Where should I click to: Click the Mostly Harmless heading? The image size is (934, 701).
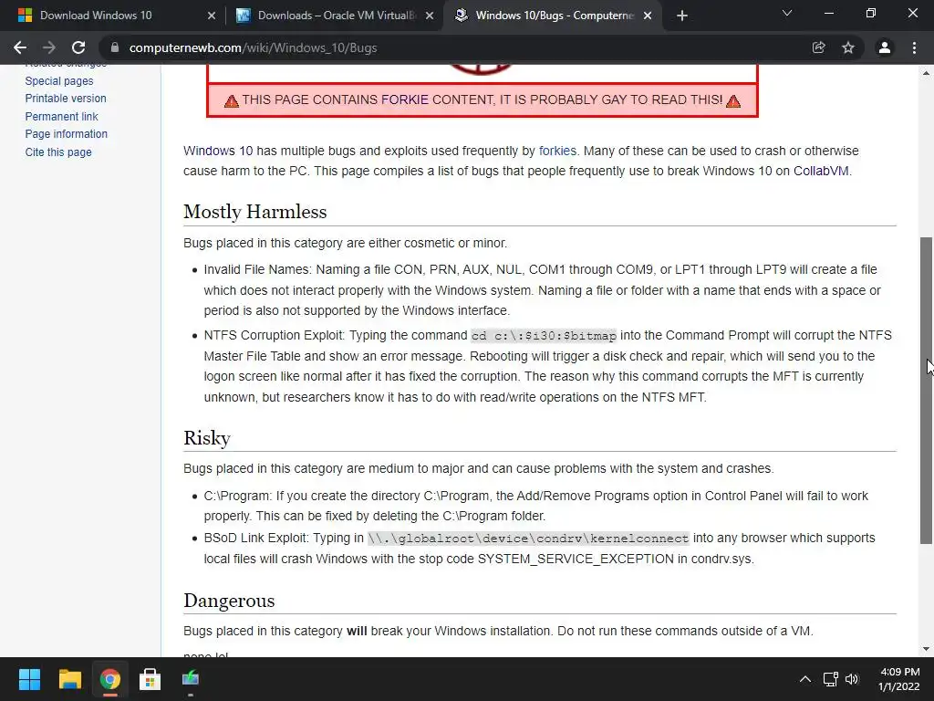click(x=255, y=212)
